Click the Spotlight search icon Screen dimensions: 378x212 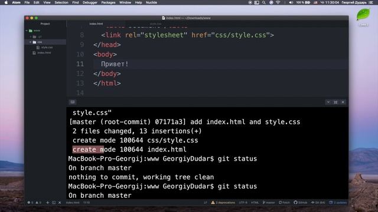tap(264, 2)
